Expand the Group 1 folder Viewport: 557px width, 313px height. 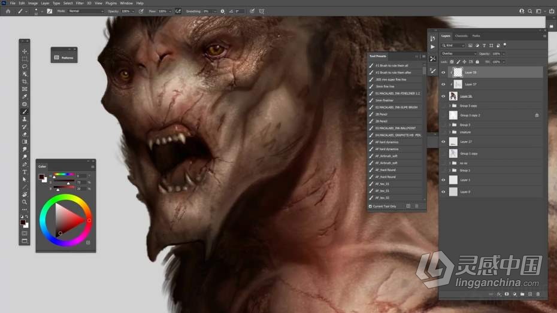pyautogui.click(x=450, y=171)
